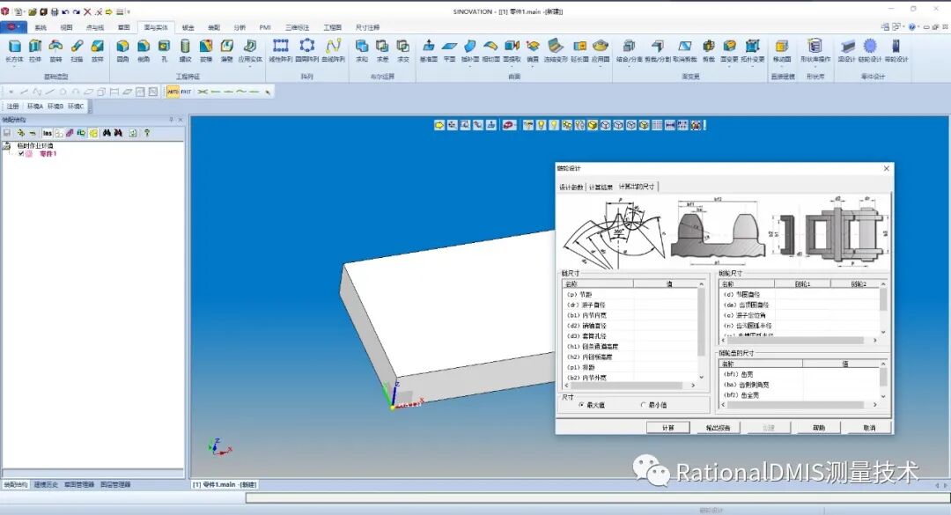Screen dimensions: 951x515
Task: Select the 最大值 radio button
Action: 582,405
